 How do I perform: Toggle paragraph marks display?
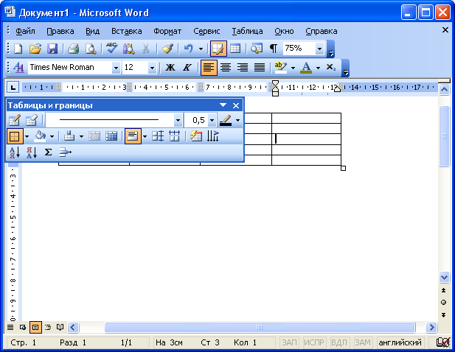click(x=274, y=49)
